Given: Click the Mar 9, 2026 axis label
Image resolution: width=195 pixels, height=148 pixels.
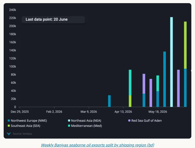Looking at the screenshot, I should coord(89,112).
